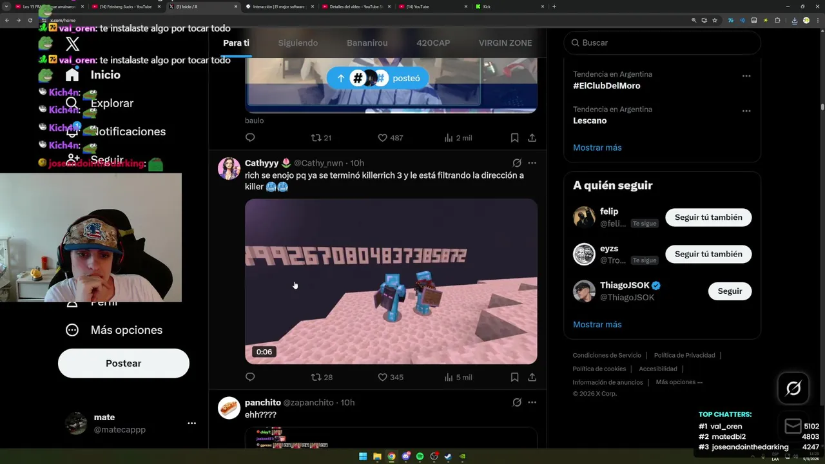Reload the page in browser toolbar

tap(29, 20)
